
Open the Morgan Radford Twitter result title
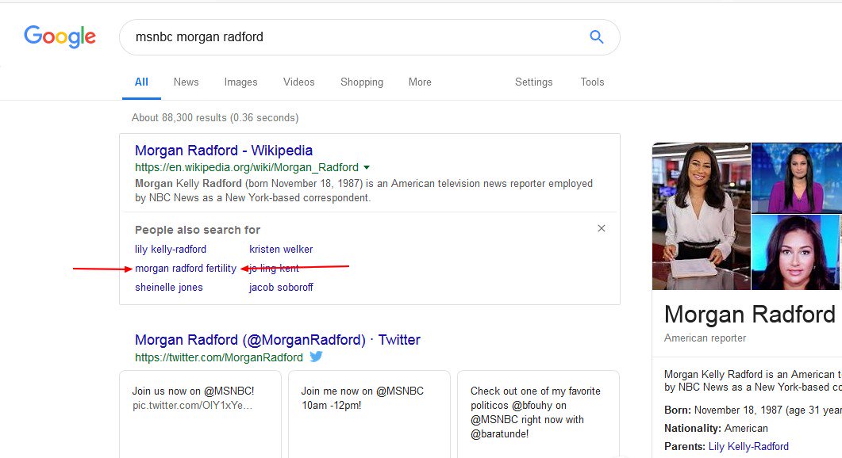point(278,340)
